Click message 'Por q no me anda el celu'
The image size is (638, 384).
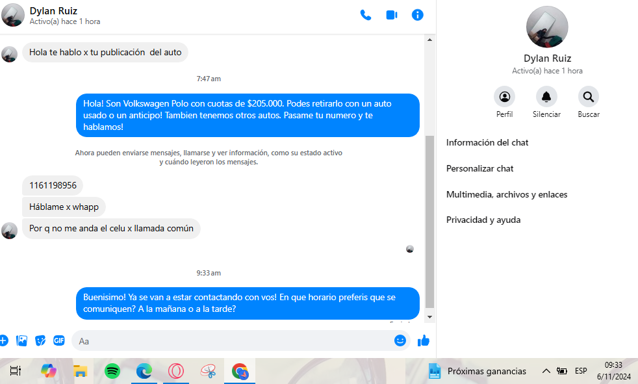[x=111, y=229]
